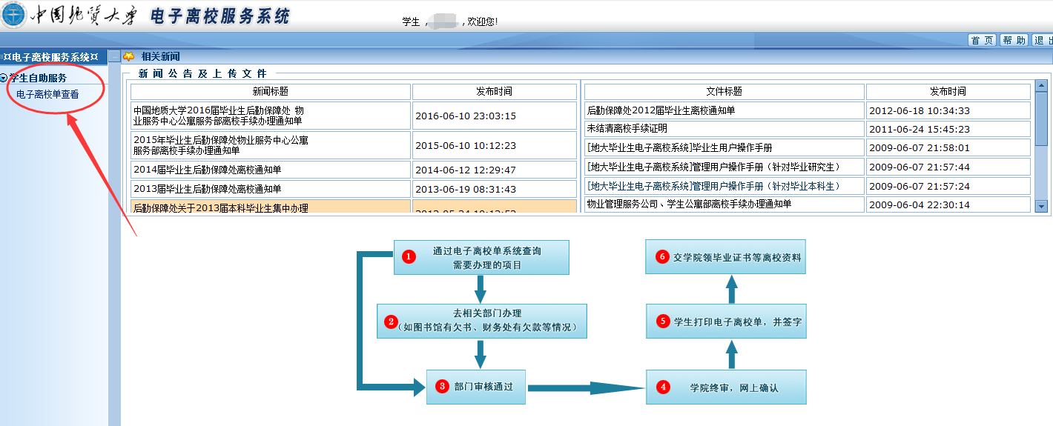Open the 未结清离校手续证明 file

627,129
